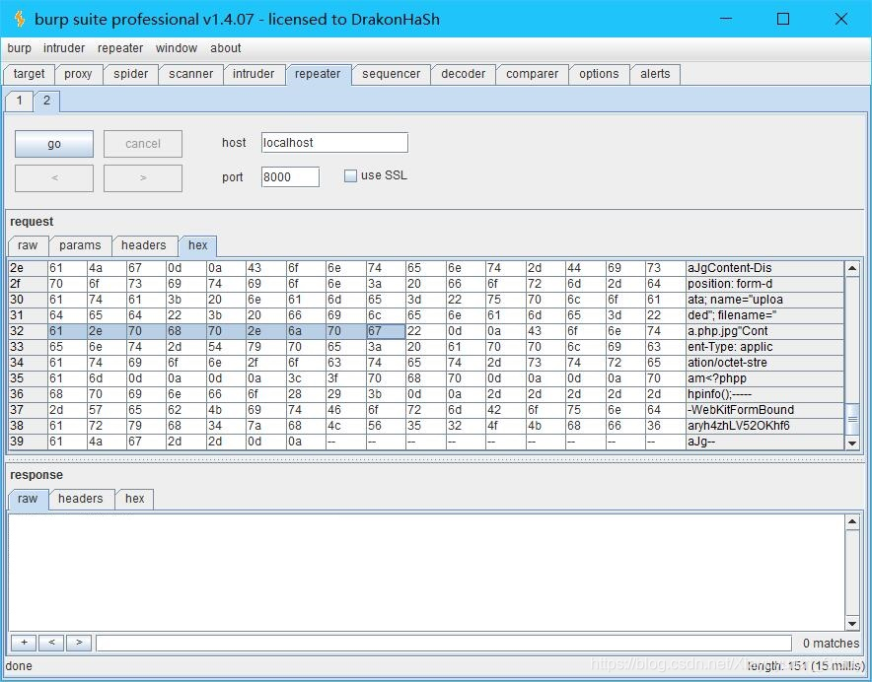The image size is (872, 682).
Task: Open the window menu
Action: click(177, 48)
